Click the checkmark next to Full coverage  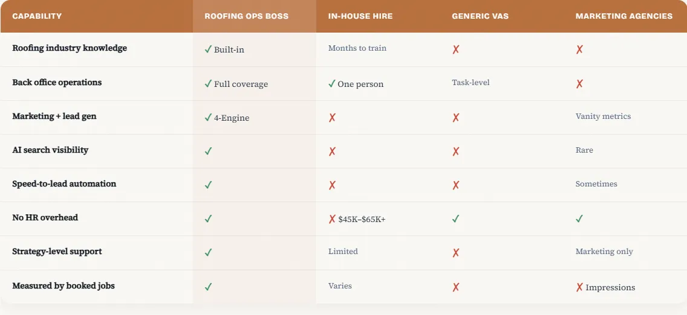[208, 84]
